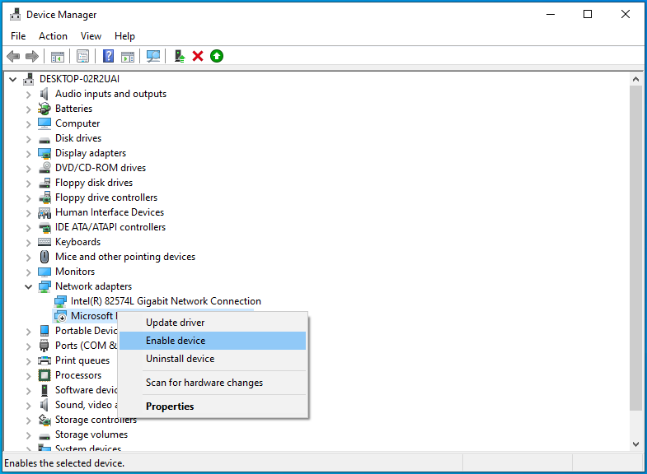
Task: Click the red X Uninstall device icon
Action: (198, 56)
